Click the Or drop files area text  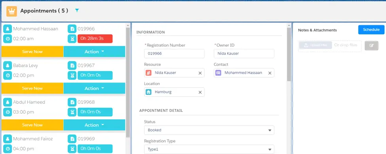coord(346,45)
